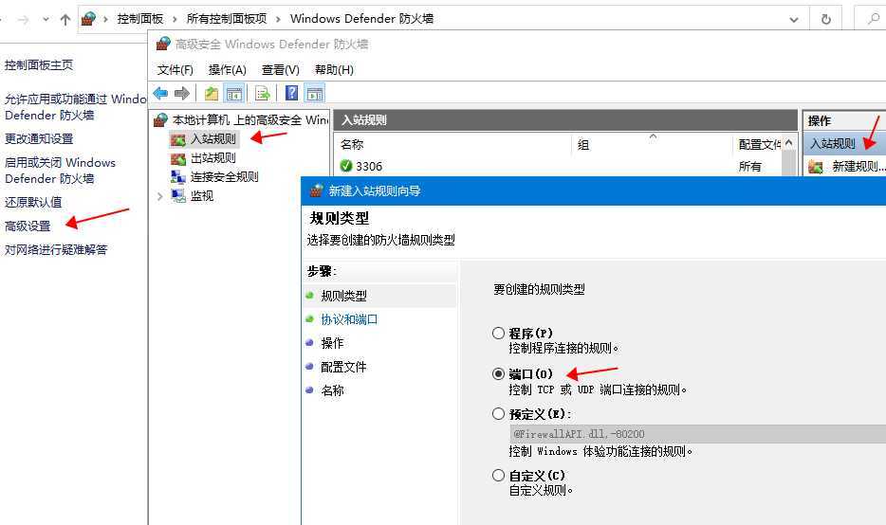Select 监视 in the tree
Image resolution: width=886 pixels, height=525 pixels.
coord(201,196)
